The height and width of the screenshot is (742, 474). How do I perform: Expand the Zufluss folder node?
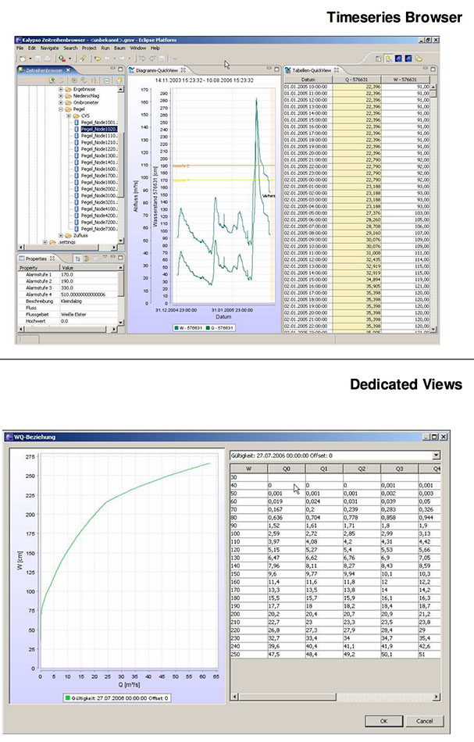(x=61, y=235)
